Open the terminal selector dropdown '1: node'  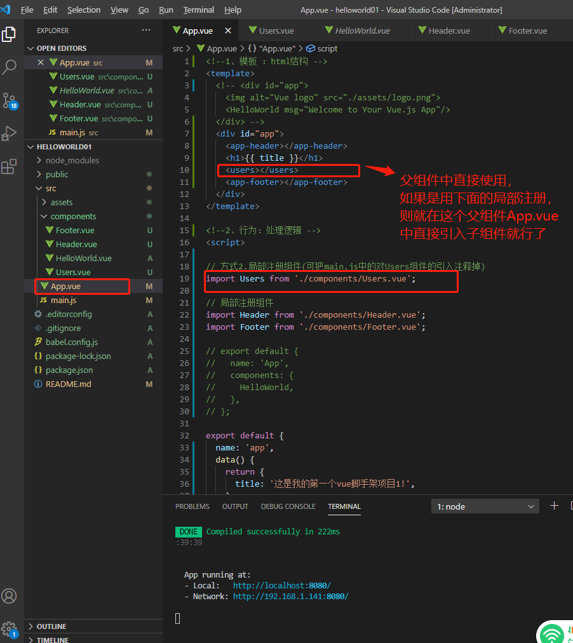(x=485, y=506)
